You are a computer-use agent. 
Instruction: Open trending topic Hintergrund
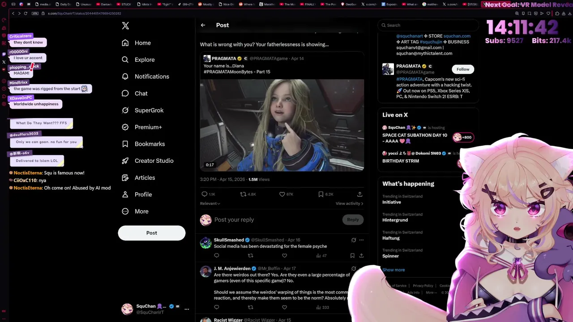395,220
